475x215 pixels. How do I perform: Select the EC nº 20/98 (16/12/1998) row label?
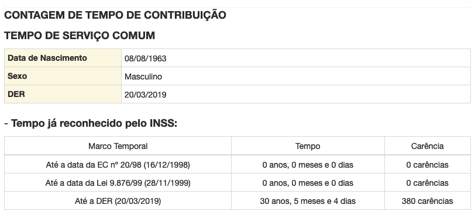(x=118, y=165)
